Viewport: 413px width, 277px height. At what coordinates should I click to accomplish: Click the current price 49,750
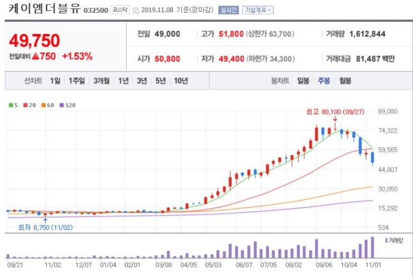(34, 41)
